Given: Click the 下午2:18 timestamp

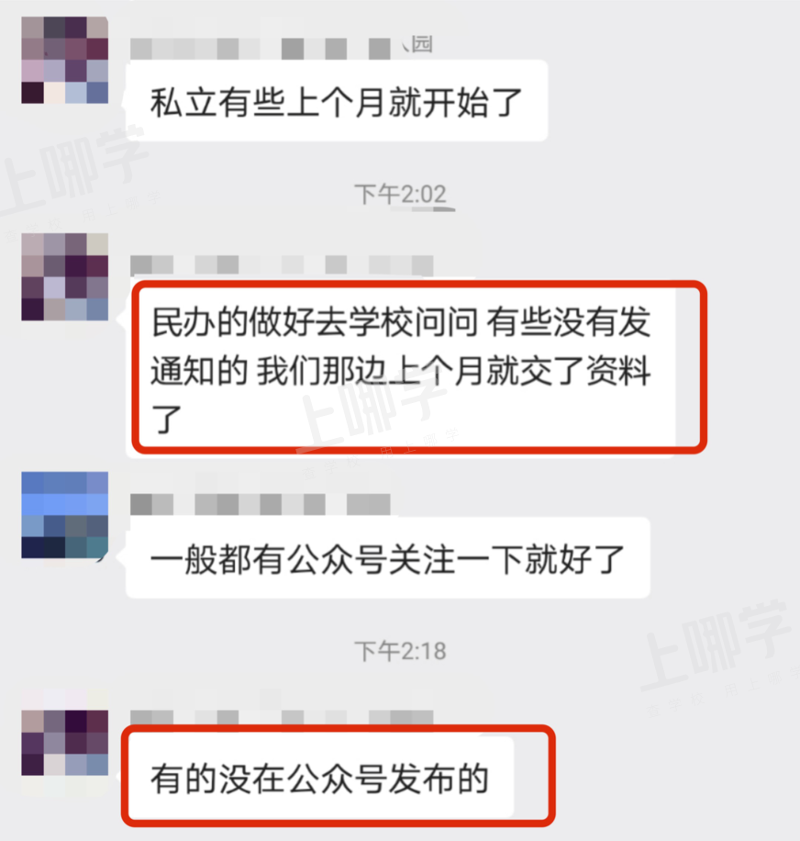Looking at the screenshot, I should click(x=400, y=651).
